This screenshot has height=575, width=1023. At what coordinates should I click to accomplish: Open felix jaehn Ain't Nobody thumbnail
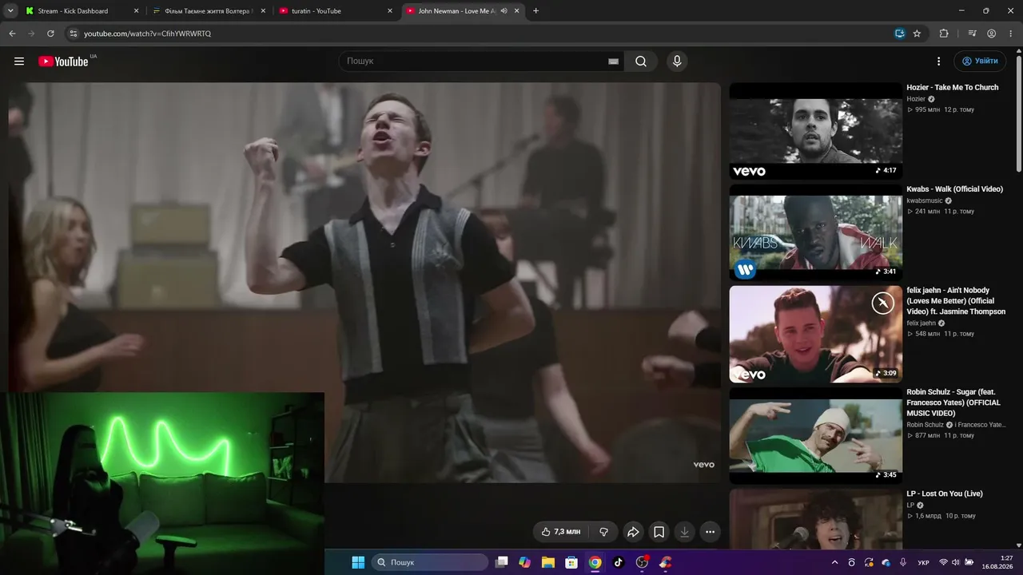(x=816, y=334)
